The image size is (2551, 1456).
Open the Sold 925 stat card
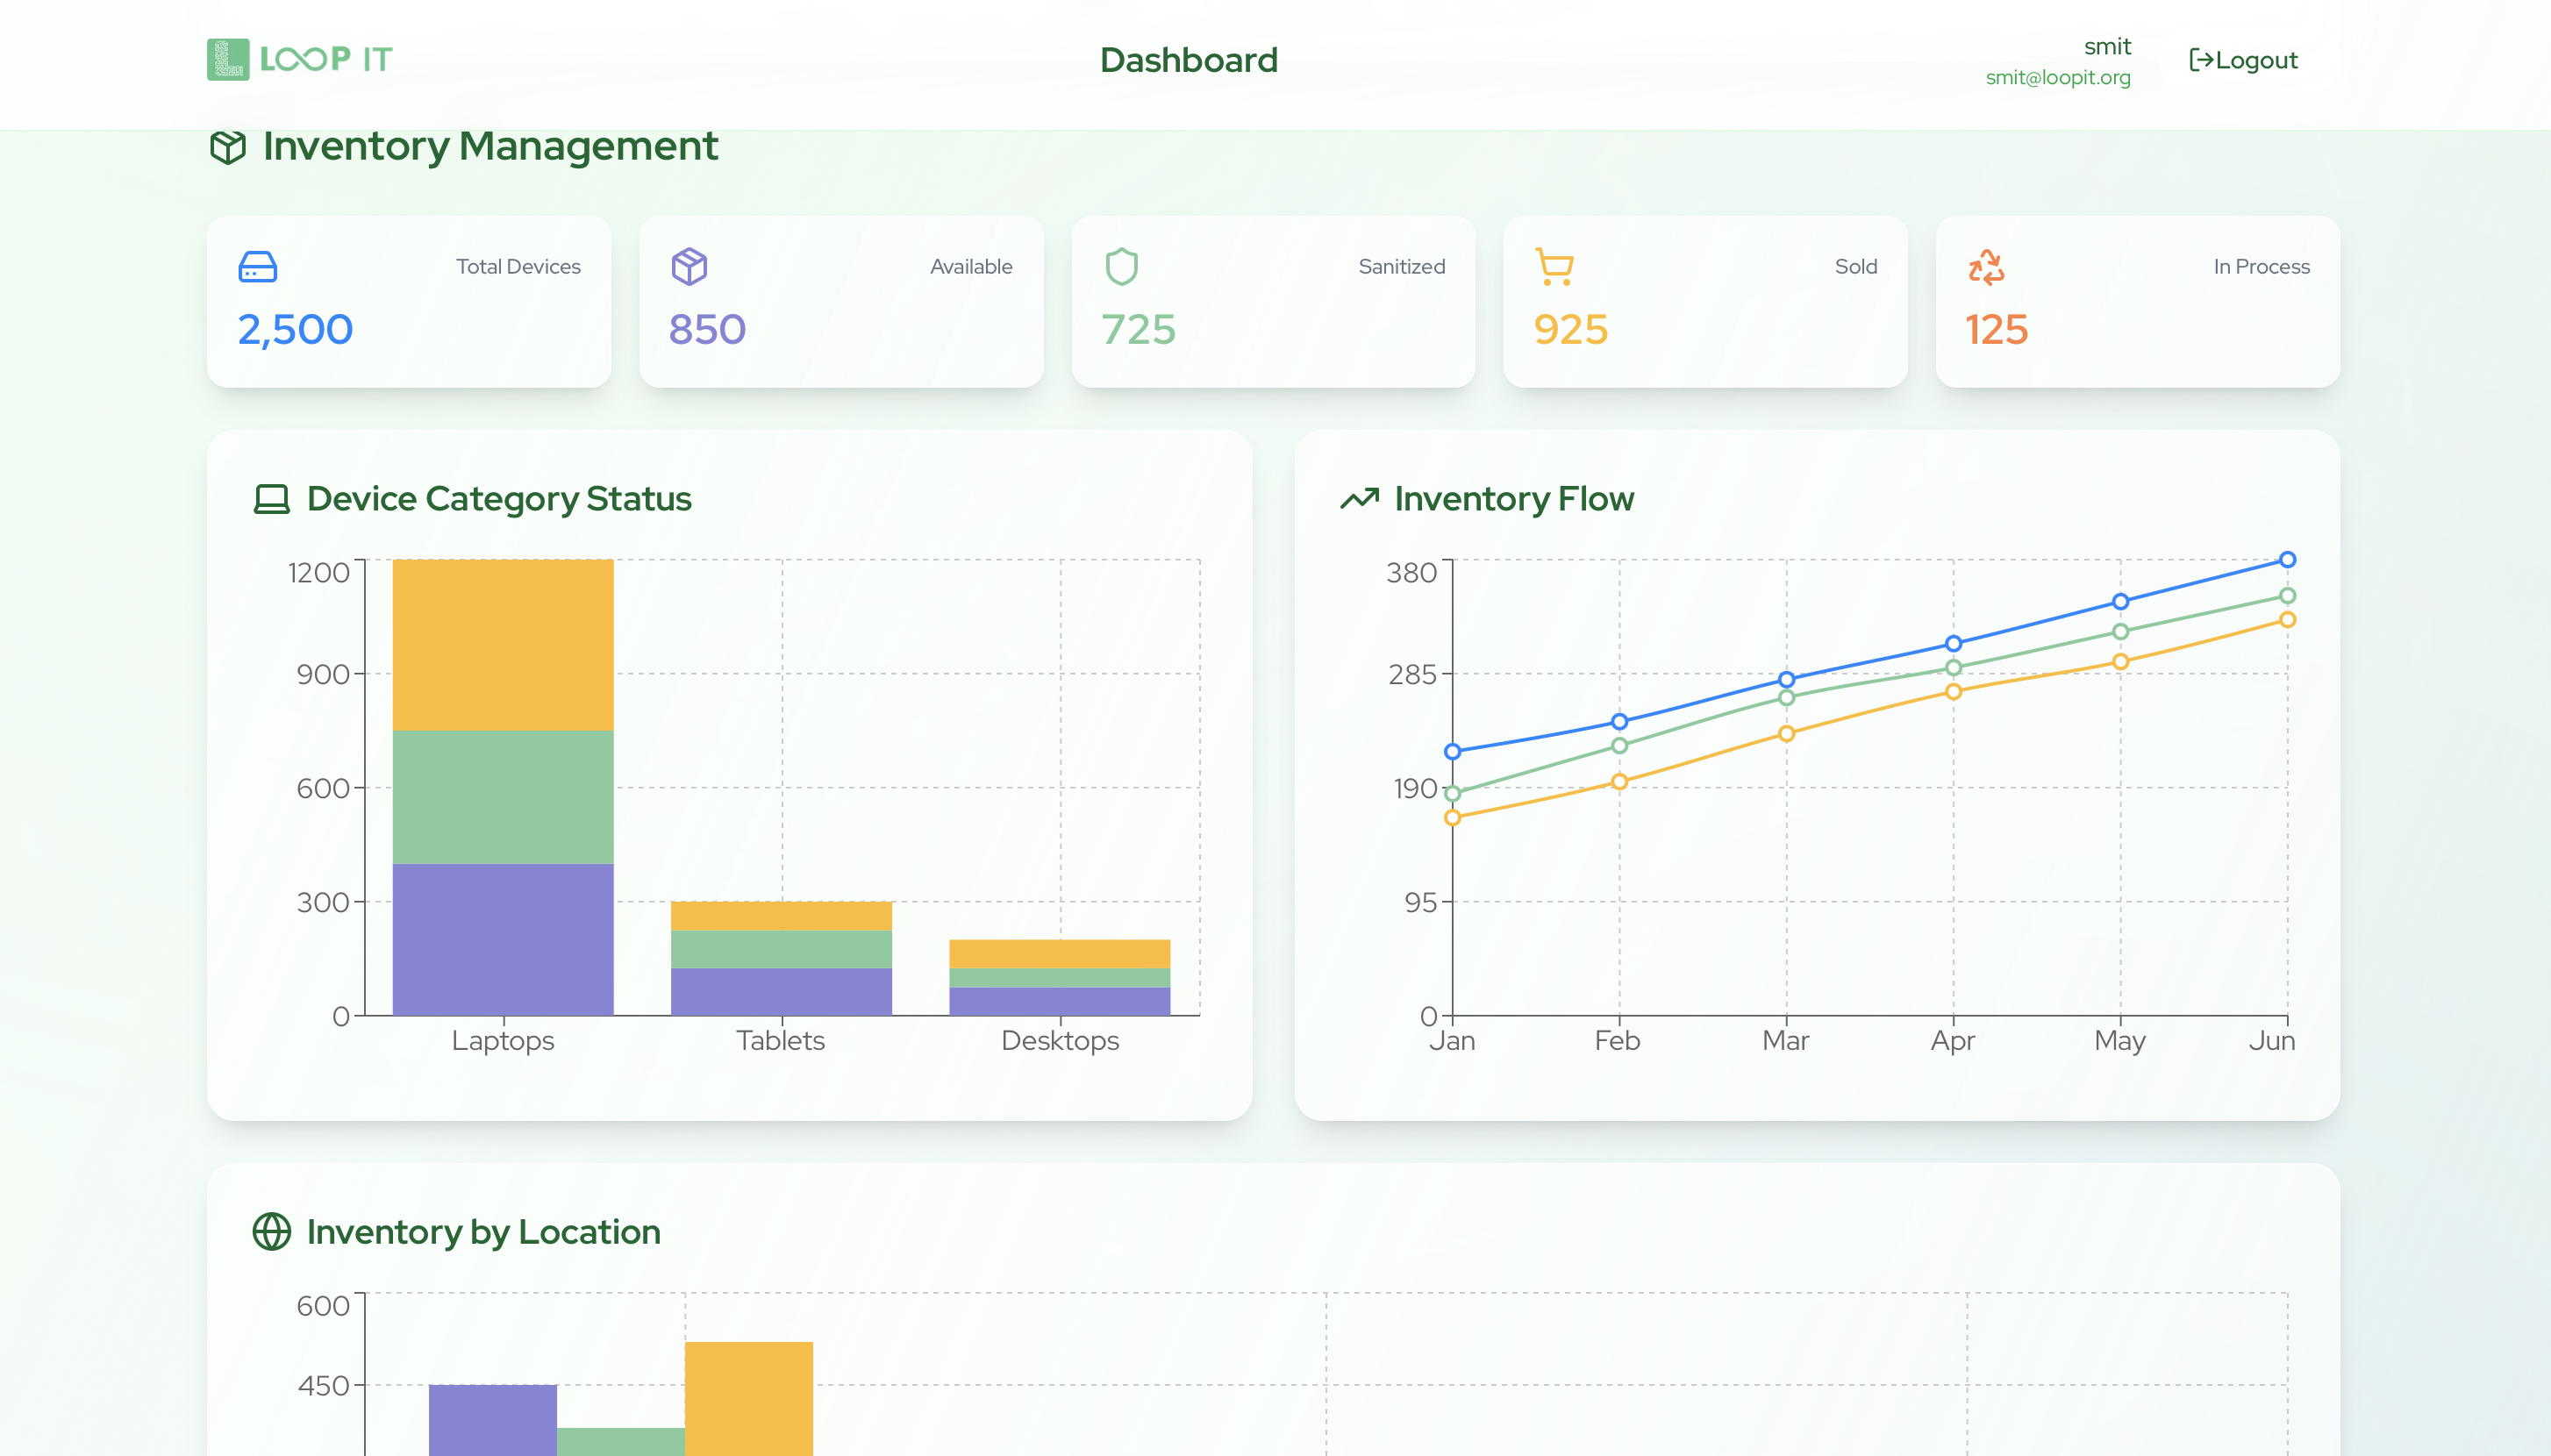pyautogui.click(x=1704, y=302)
